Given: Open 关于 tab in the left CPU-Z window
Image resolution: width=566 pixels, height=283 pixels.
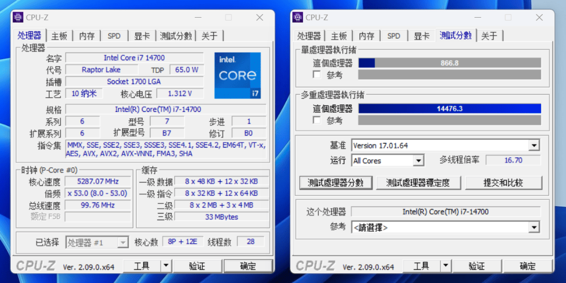Looking at the screenshot, I should tap(209, 36).
